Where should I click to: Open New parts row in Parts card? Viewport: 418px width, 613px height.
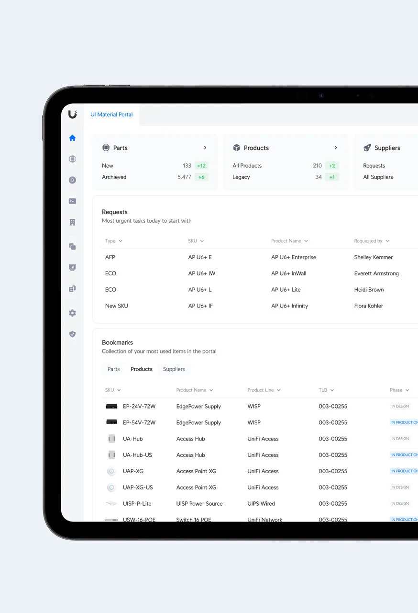[155, 166]
